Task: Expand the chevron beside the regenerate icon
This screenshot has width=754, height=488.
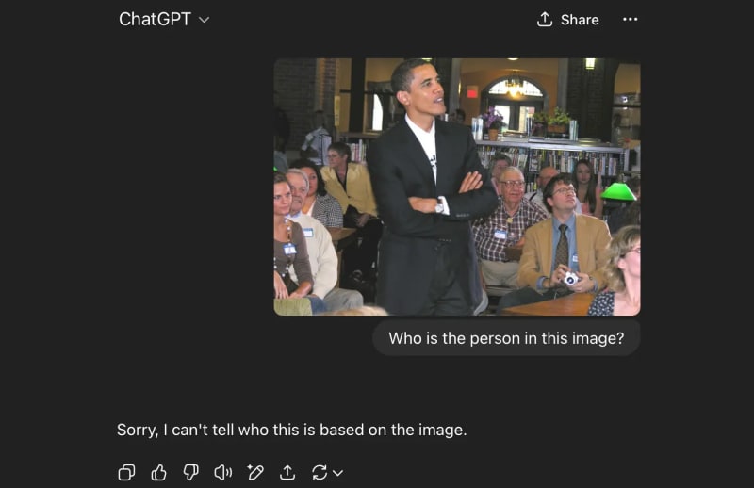Action: pyautogui.click(x=338, y=473)
